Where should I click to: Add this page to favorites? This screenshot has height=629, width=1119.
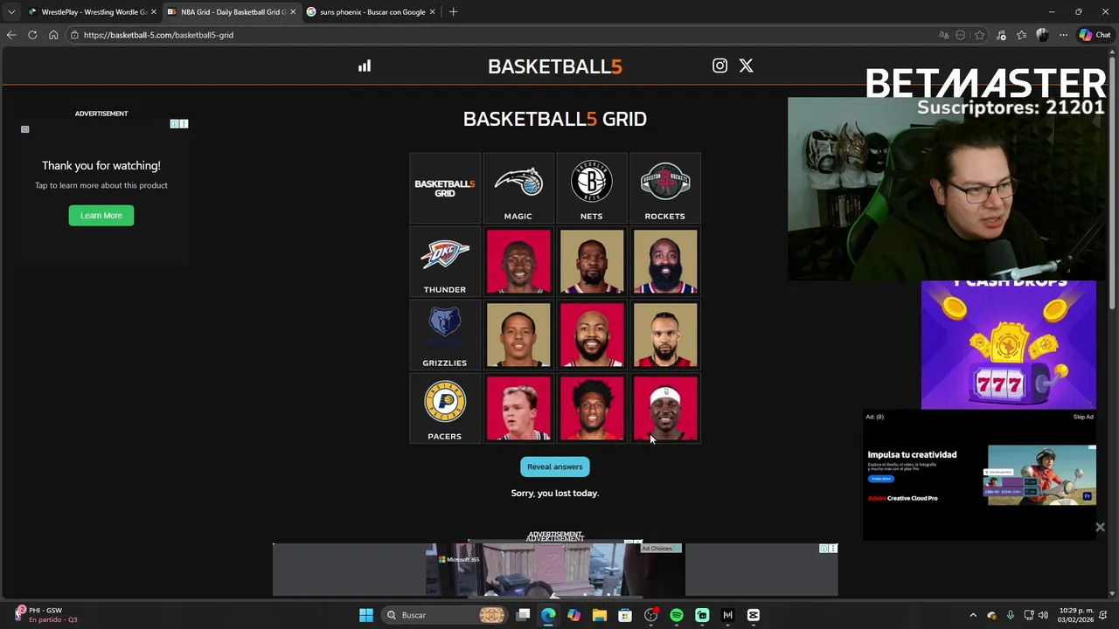click(x=980, y=35)
